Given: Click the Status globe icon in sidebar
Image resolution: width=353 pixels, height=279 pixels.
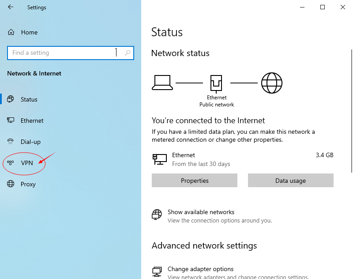Looking at the screenshot, I should (x=10, y=99).
